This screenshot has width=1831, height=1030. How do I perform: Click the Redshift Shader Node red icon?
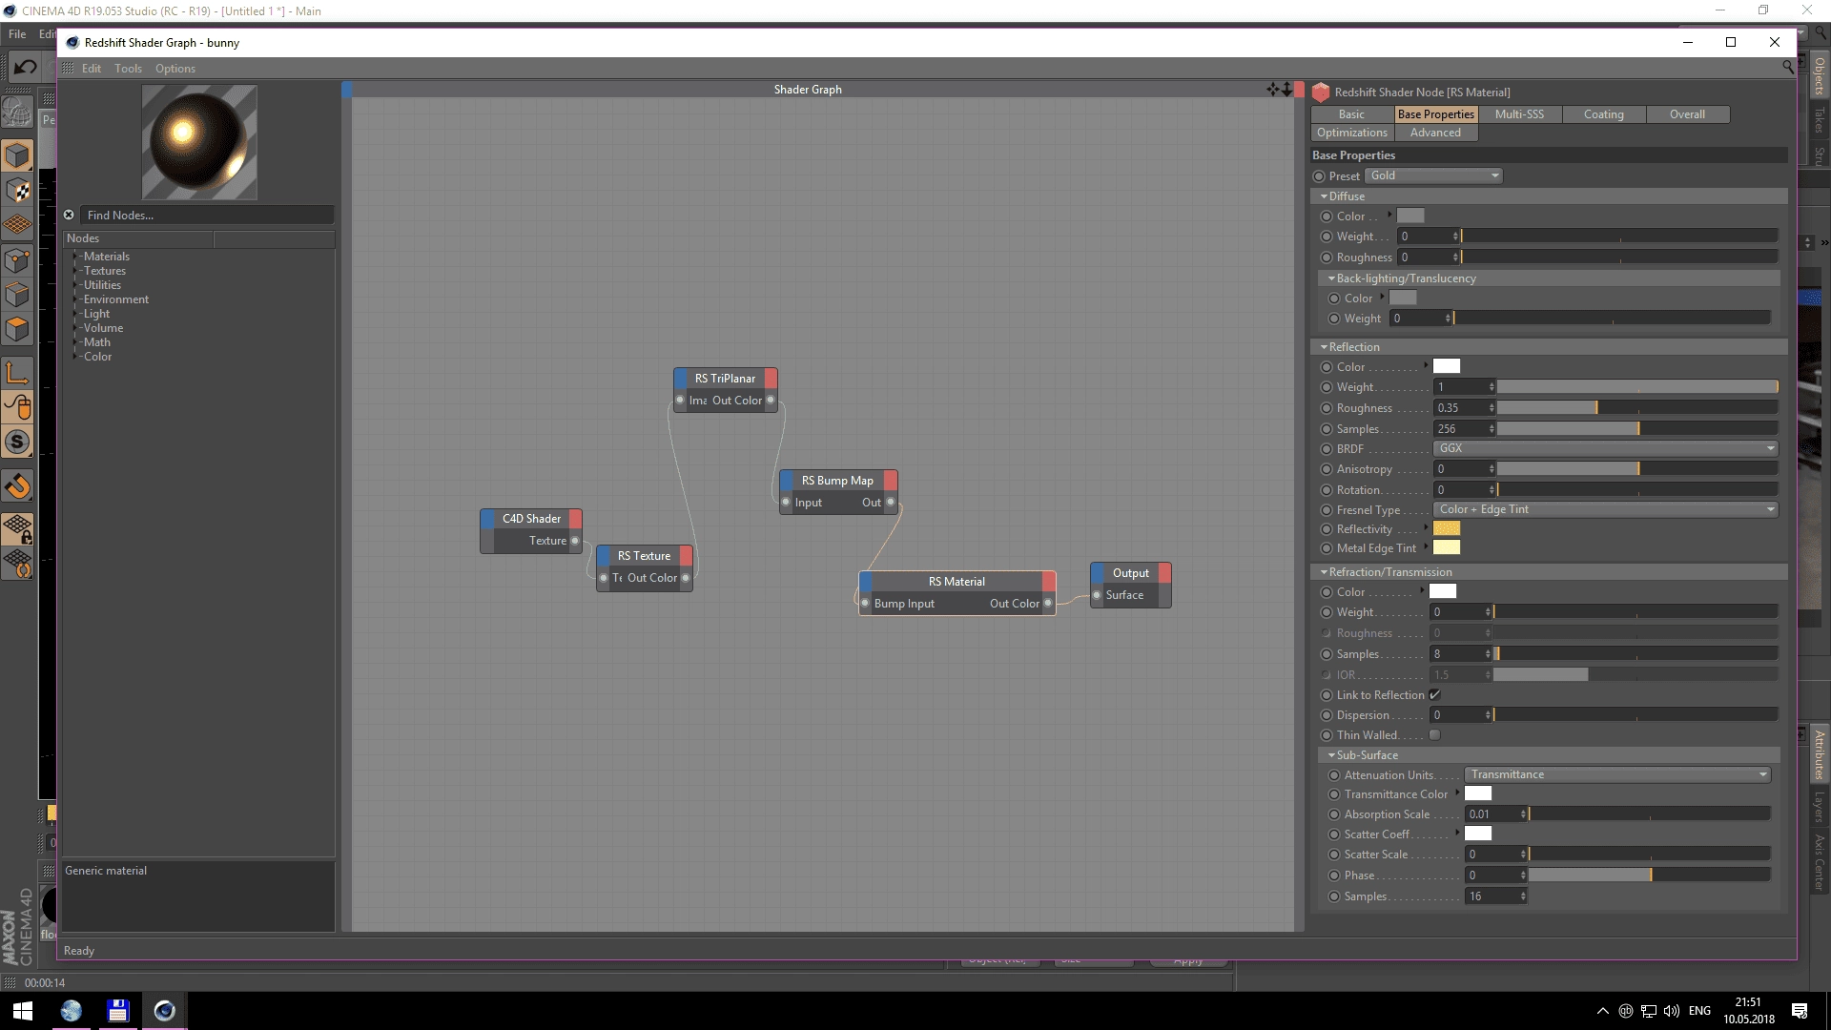[x=1321, y=92]
